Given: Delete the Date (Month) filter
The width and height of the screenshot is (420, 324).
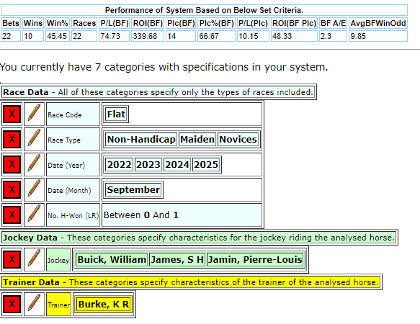Looking at the screenshot, I should pos(12,189).
